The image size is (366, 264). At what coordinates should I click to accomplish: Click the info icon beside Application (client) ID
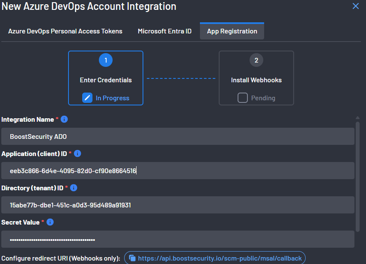pyautogui.click(x=77, y=153)
